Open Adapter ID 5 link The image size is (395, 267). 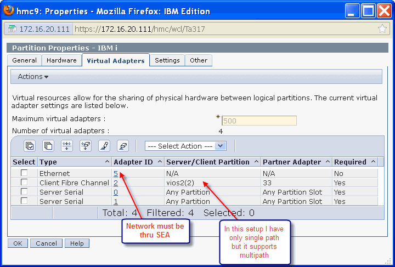coord(116,173)
